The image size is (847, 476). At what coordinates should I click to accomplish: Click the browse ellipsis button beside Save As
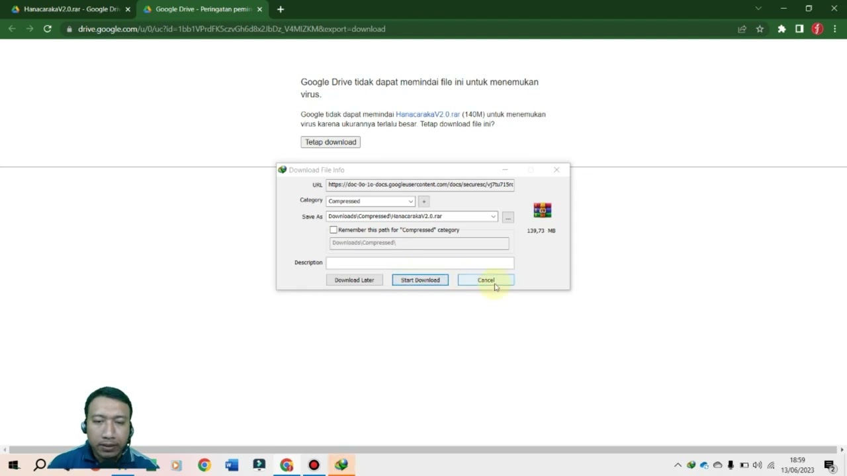(508, 217)
